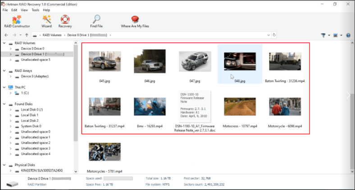Collapse the Physical Disks tree node
This screenshot has width=355, height=190.
click(x=5, y=165)
